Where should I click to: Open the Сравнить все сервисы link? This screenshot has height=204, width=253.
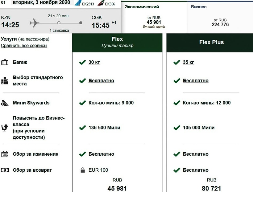tap(24, 46)
